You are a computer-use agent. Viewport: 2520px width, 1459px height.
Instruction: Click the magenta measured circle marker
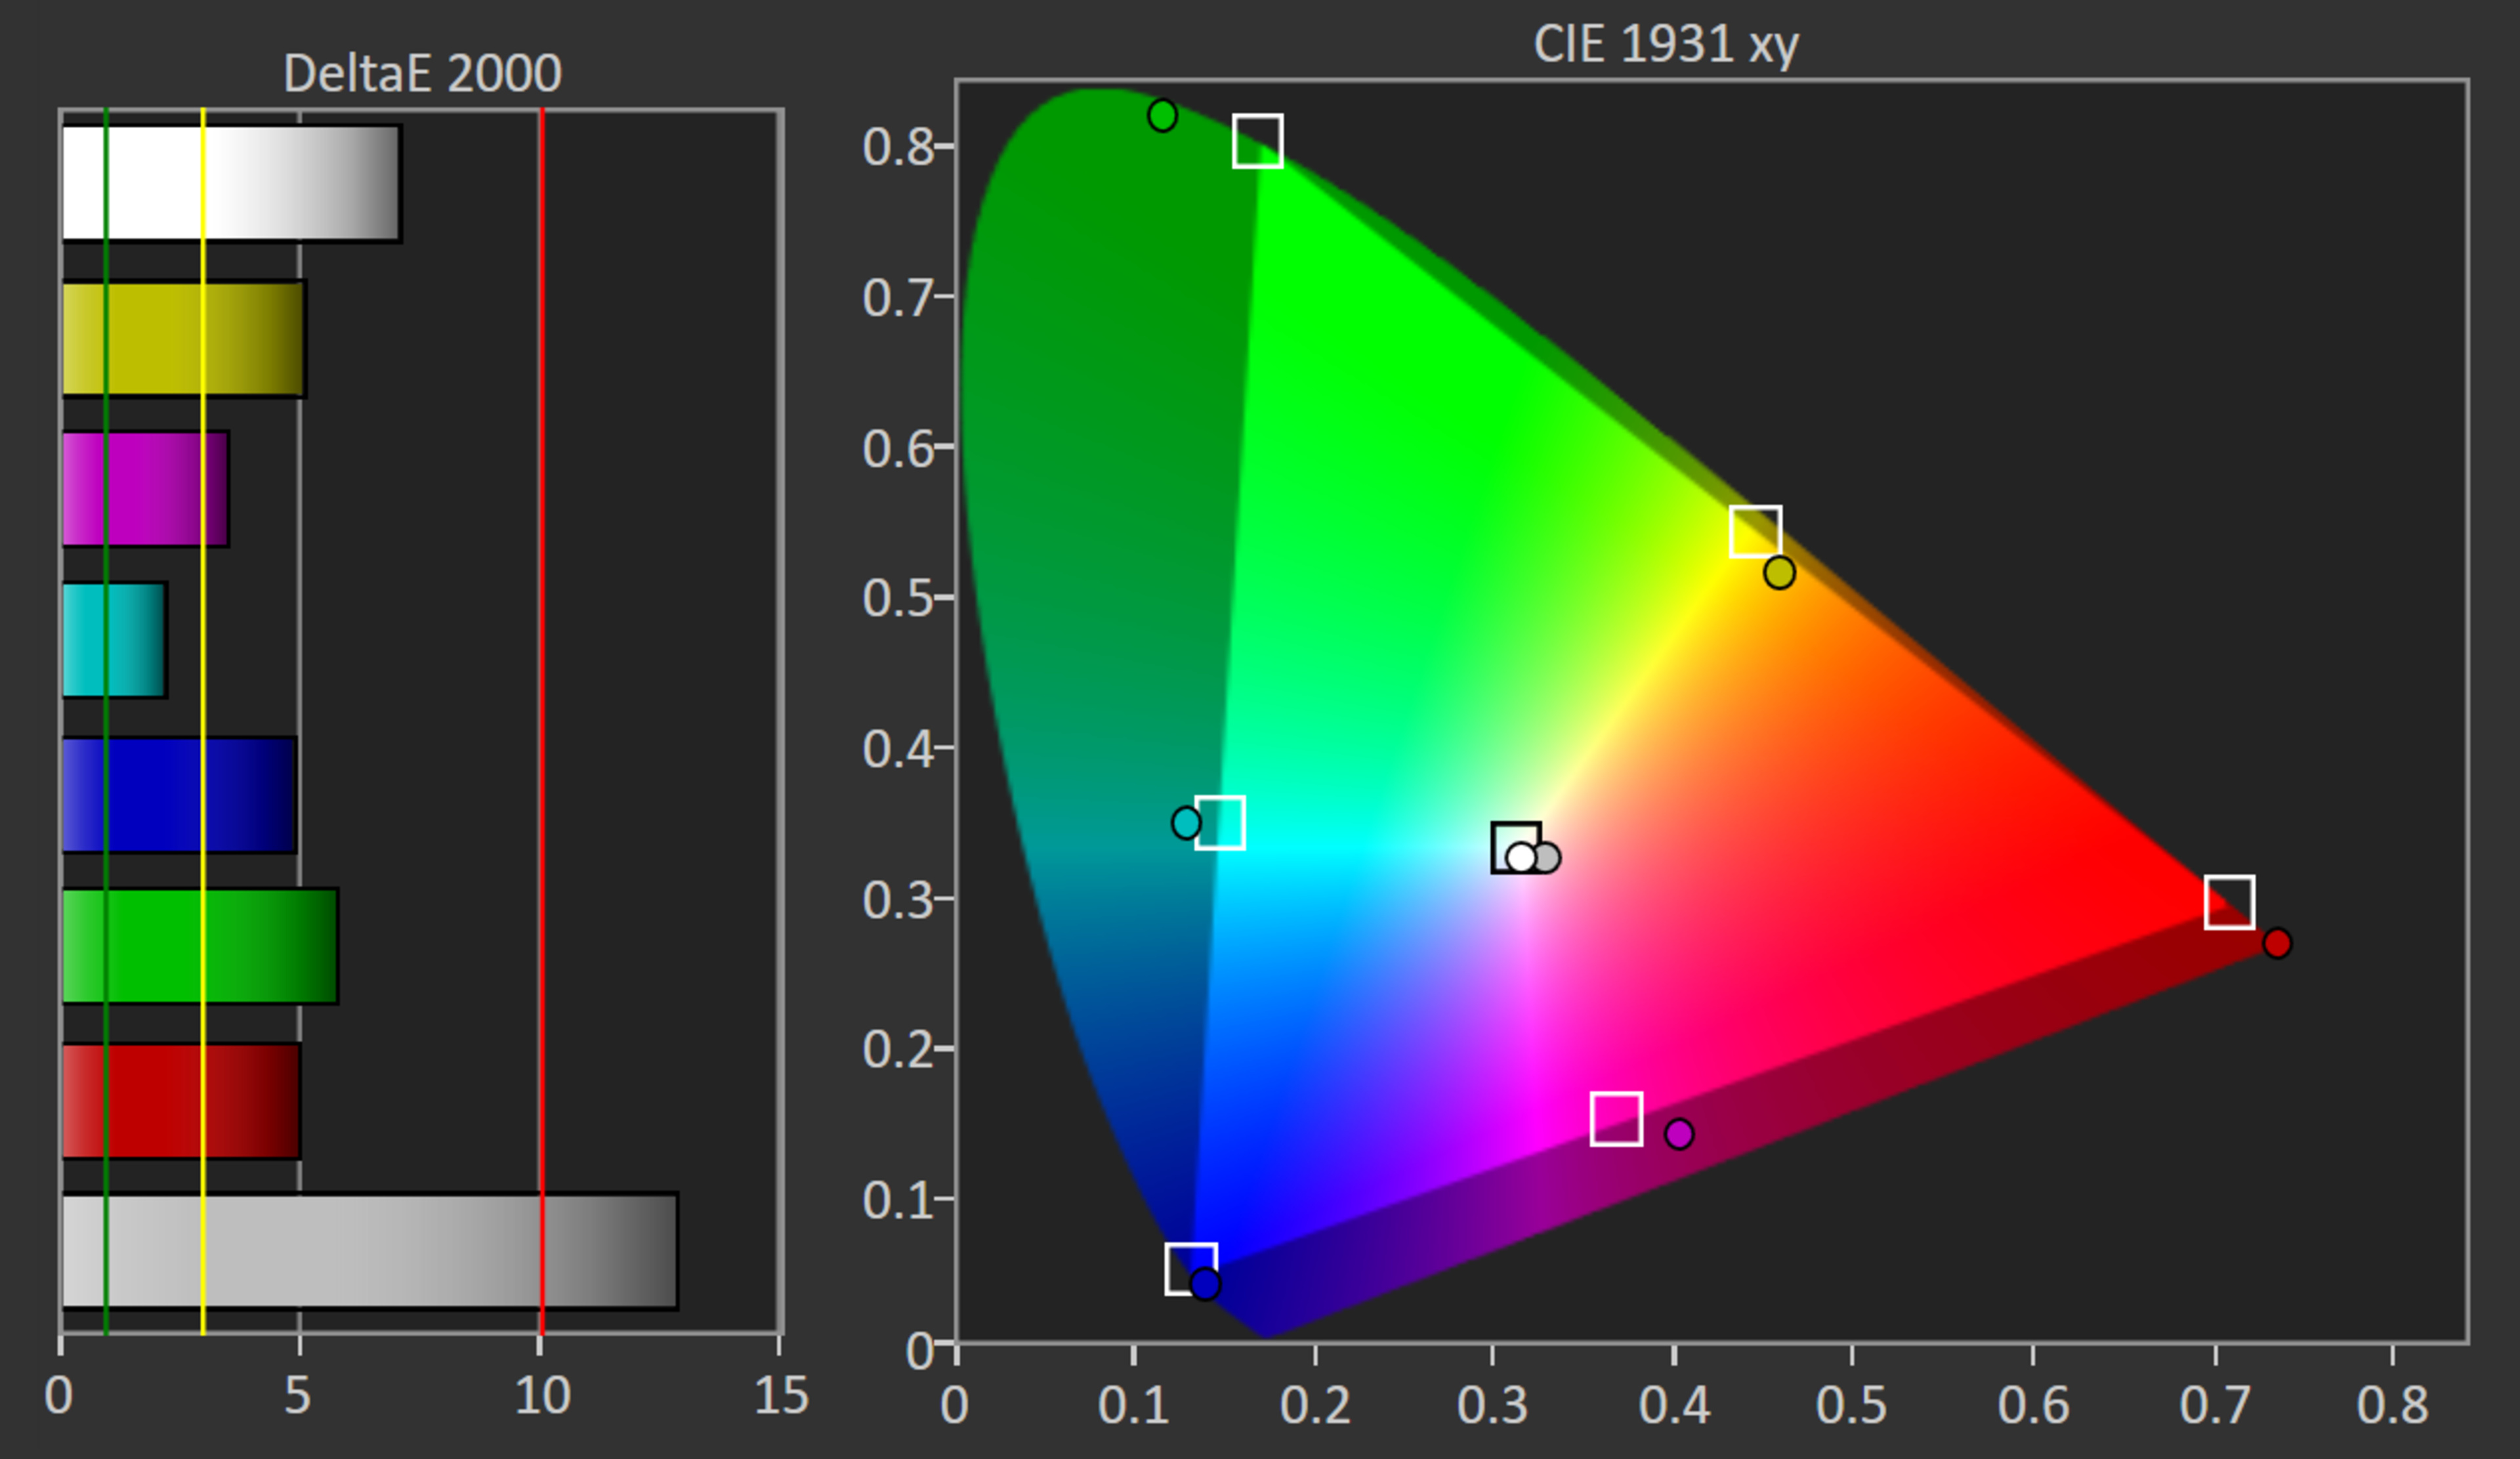pyautogui.click(x=1679, y=1134)
